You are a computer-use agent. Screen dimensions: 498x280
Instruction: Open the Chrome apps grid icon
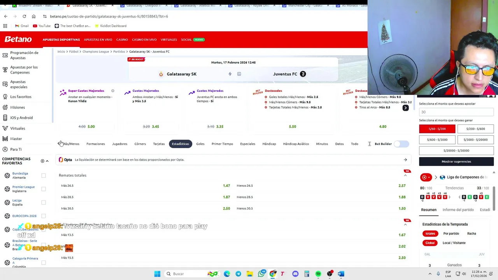coord(5,26)
